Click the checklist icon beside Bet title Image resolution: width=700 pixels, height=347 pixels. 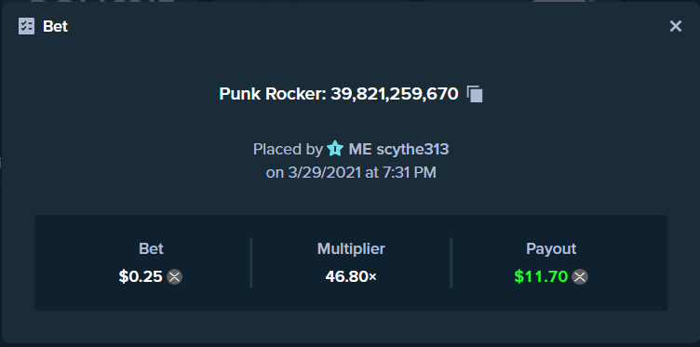tap(26, 26)
